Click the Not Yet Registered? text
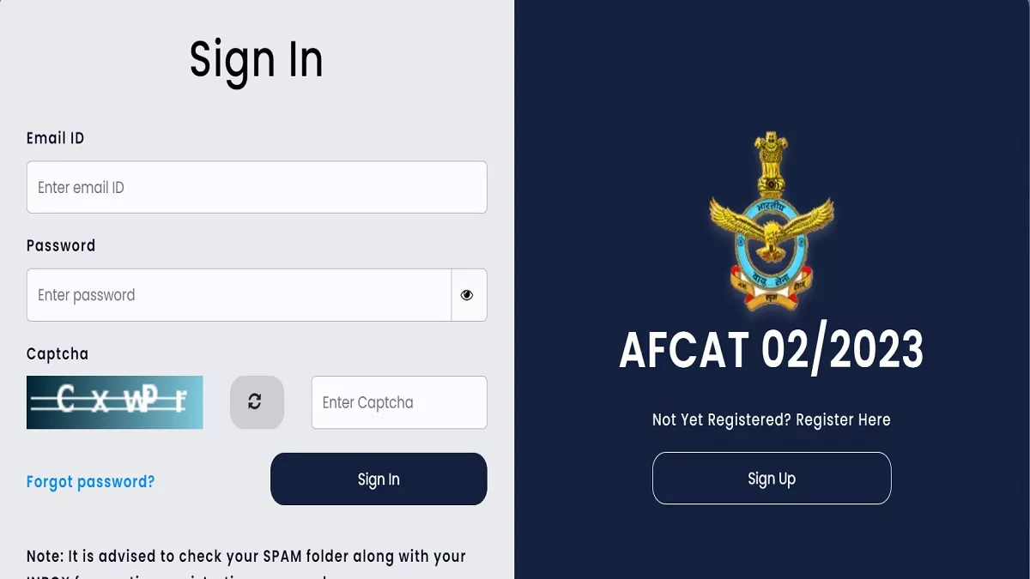The image size is (1030, 579). pyautogui.click(x=721, y=419)
